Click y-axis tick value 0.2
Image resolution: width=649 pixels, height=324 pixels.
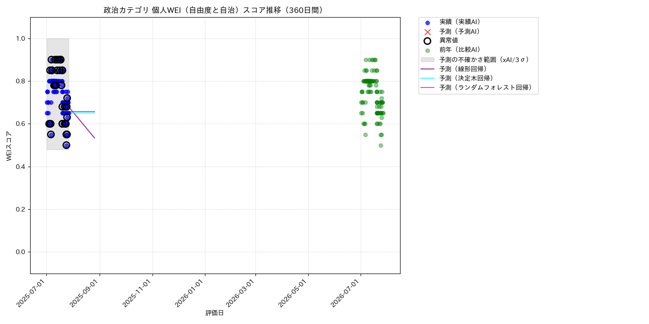pyautogui.click(x=21, y=209)
